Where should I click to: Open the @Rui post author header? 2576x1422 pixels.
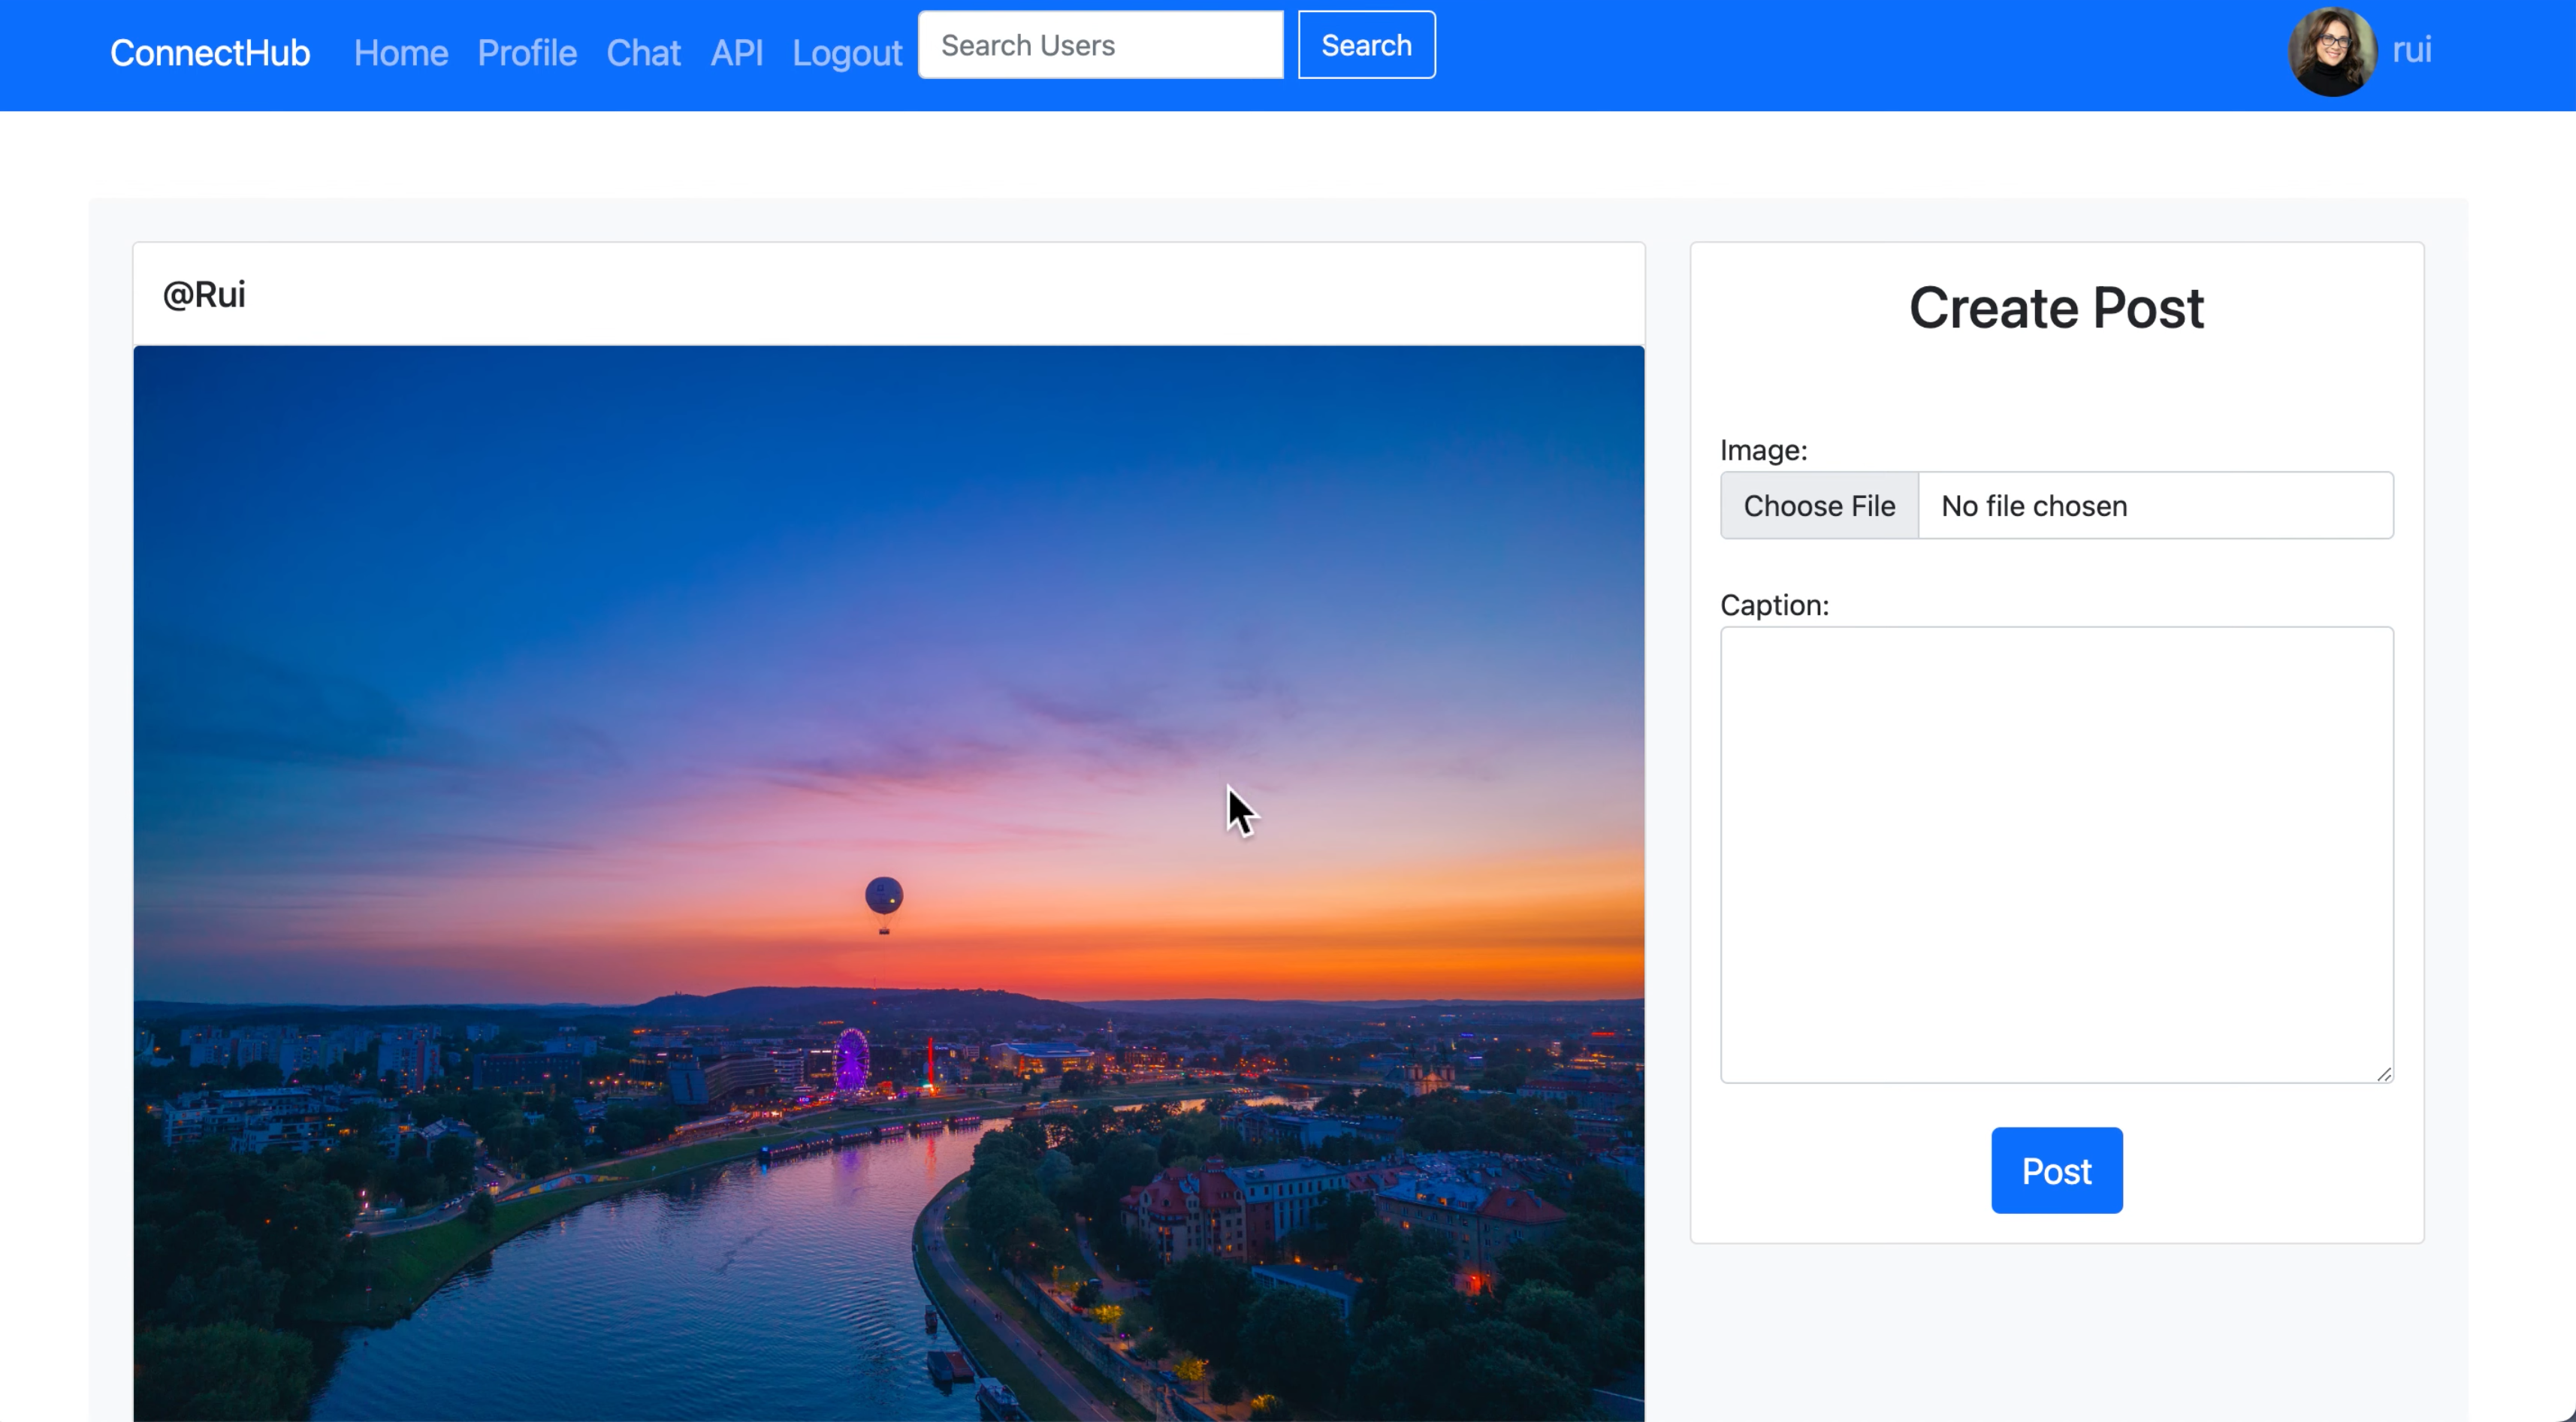click(204, 295)
